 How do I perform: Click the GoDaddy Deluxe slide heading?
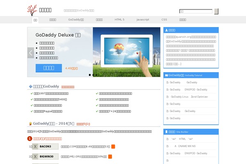(58, 35)
